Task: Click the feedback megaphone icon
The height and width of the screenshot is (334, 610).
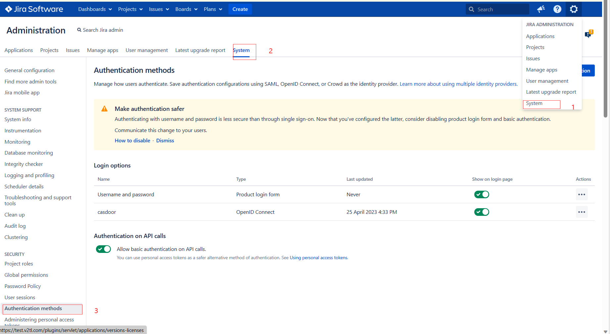Action: point(541,9)
